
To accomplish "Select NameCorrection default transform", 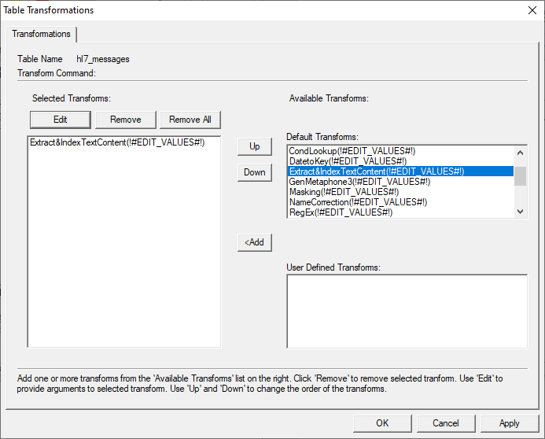I will 358,202.
